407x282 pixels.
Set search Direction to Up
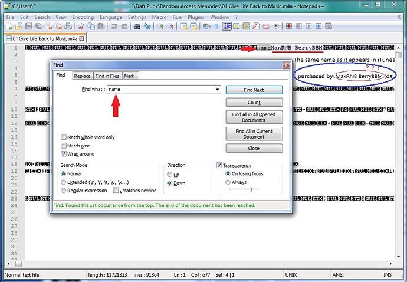point(169,175)
